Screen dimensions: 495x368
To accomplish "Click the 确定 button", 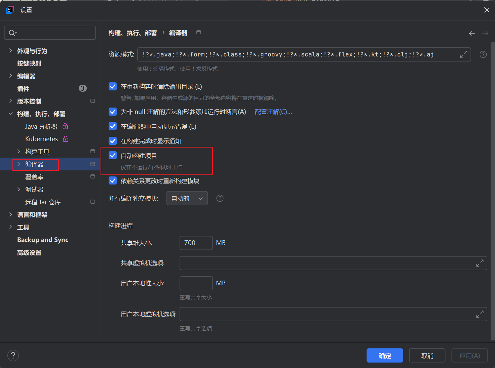I will [x=385, y=356].
